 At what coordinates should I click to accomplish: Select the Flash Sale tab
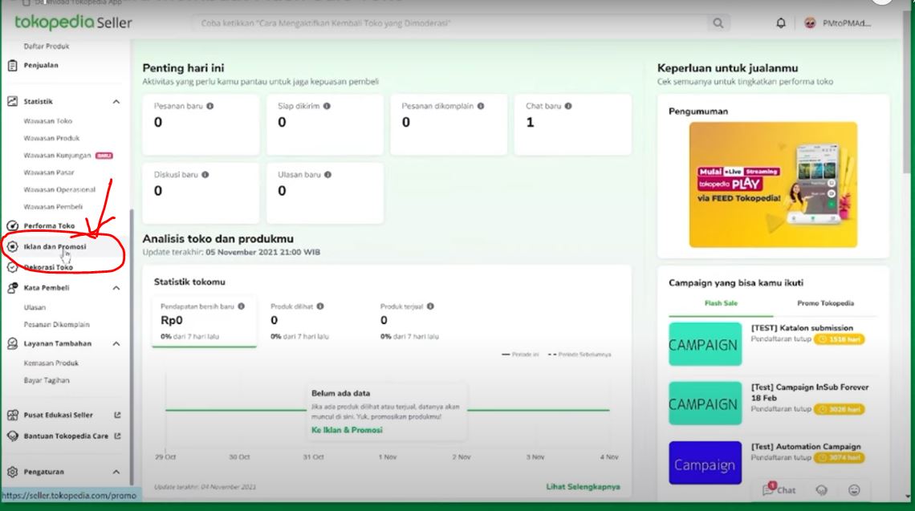[x=720, y=303]
